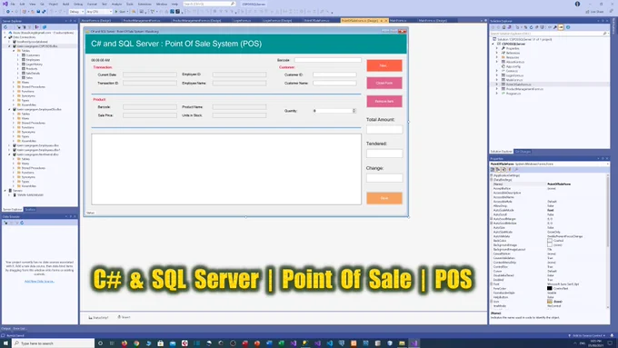The image size is (618, 348).
Task: Click Chrome icon in the taskbar
Action: coord(136,343)
